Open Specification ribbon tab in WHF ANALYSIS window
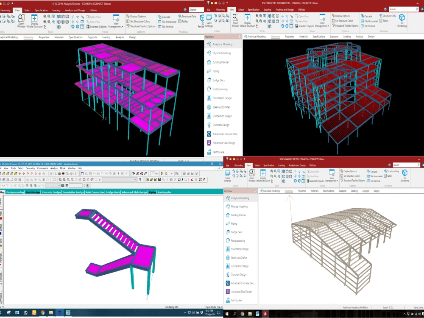Screen dimensions: 424x318 [x=269, y=165]
